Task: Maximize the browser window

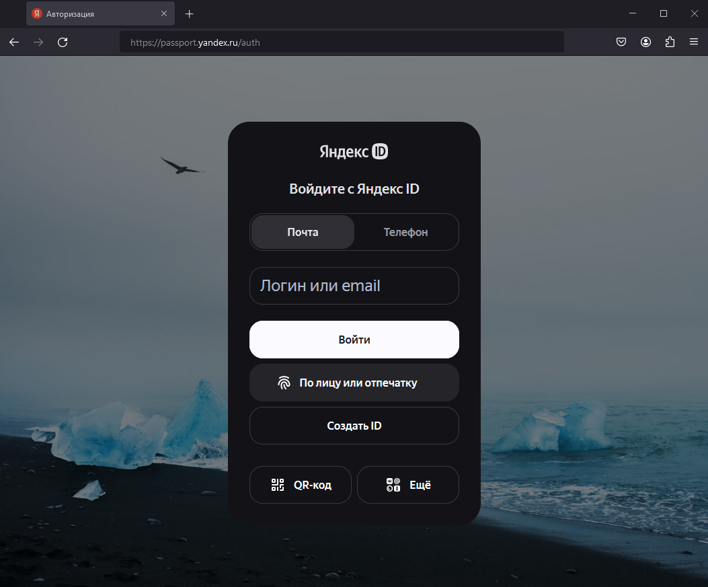Action: tap(664, 13)
